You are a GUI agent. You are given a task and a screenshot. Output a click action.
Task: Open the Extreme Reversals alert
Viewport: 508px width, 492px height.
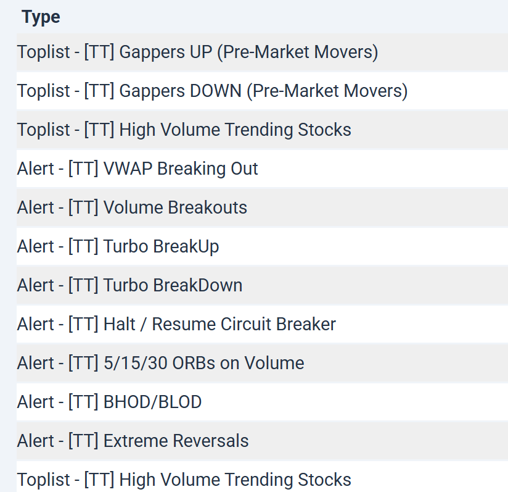pos(133,441)
